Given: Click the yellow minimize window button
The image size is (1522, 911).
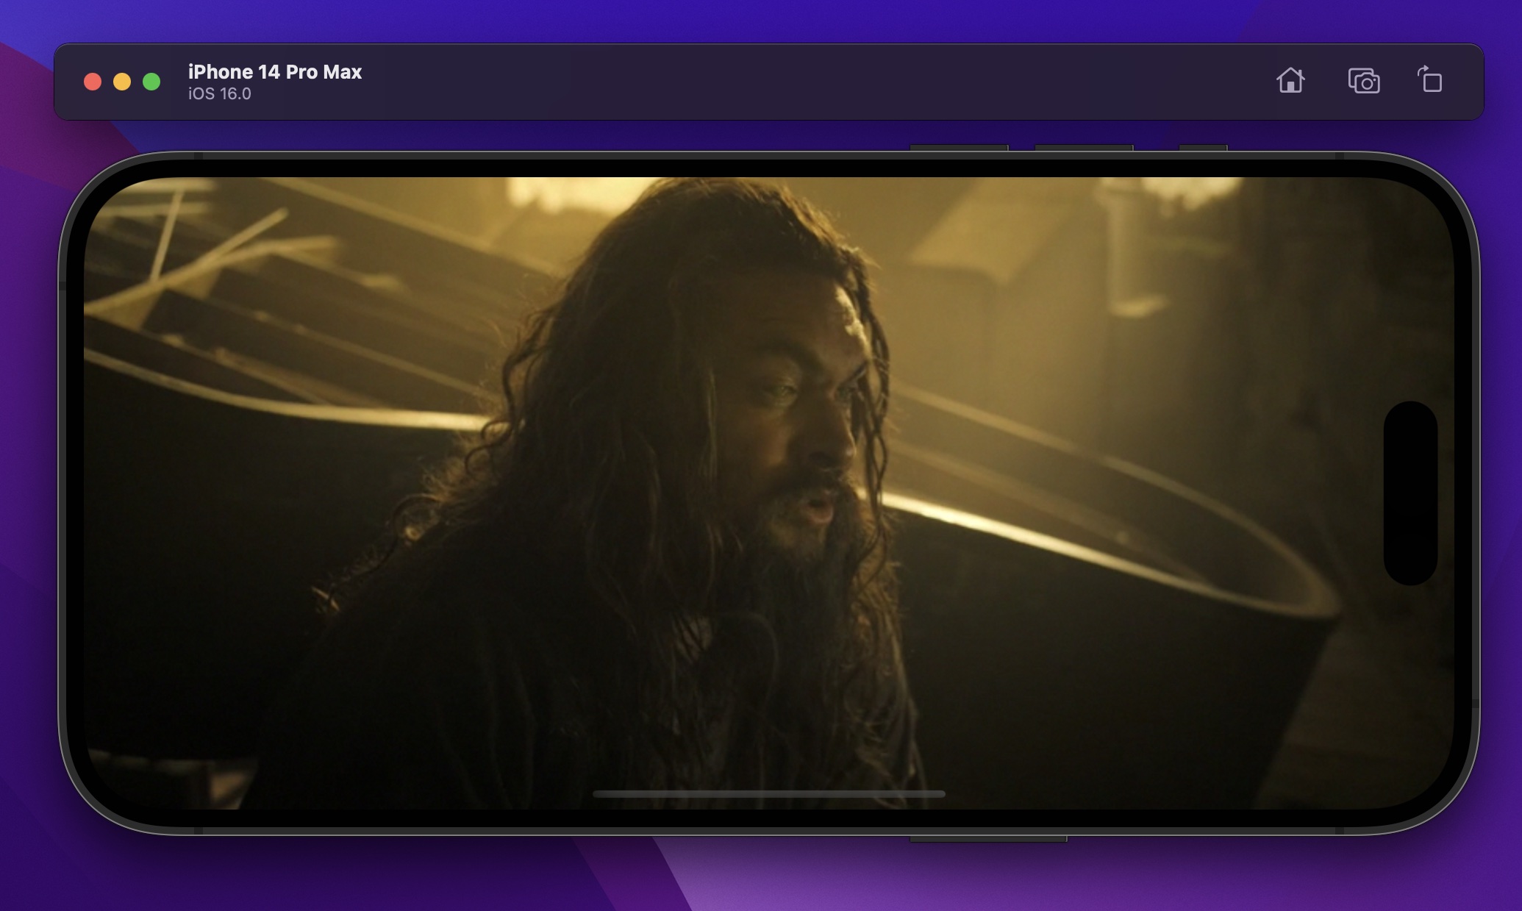Looking at the screenshot, I should pyautogui.click(x=122, y=82).
